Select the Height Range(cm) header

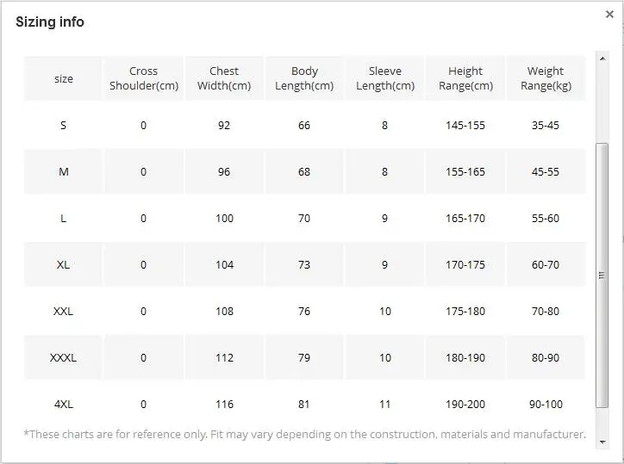click(x=465, y=78)
